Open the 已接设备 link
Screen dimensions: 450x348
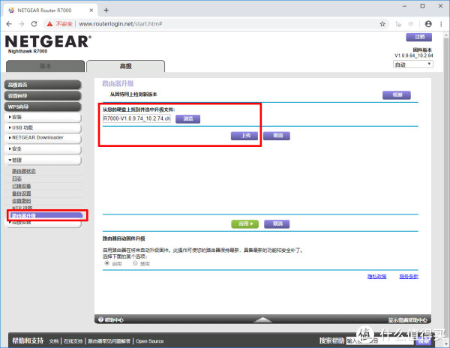click(22, 186)
